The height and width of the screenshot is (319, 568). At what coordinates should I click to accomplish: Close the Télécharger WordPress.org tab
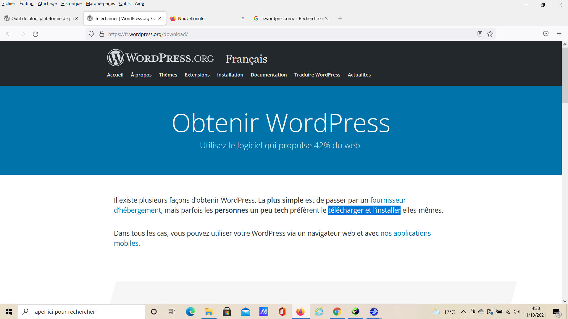(x=160, y=18)
